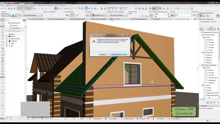The image size is (220, 124).
Task: Click the red X delete icon in navigator
Action: (218, 103)
